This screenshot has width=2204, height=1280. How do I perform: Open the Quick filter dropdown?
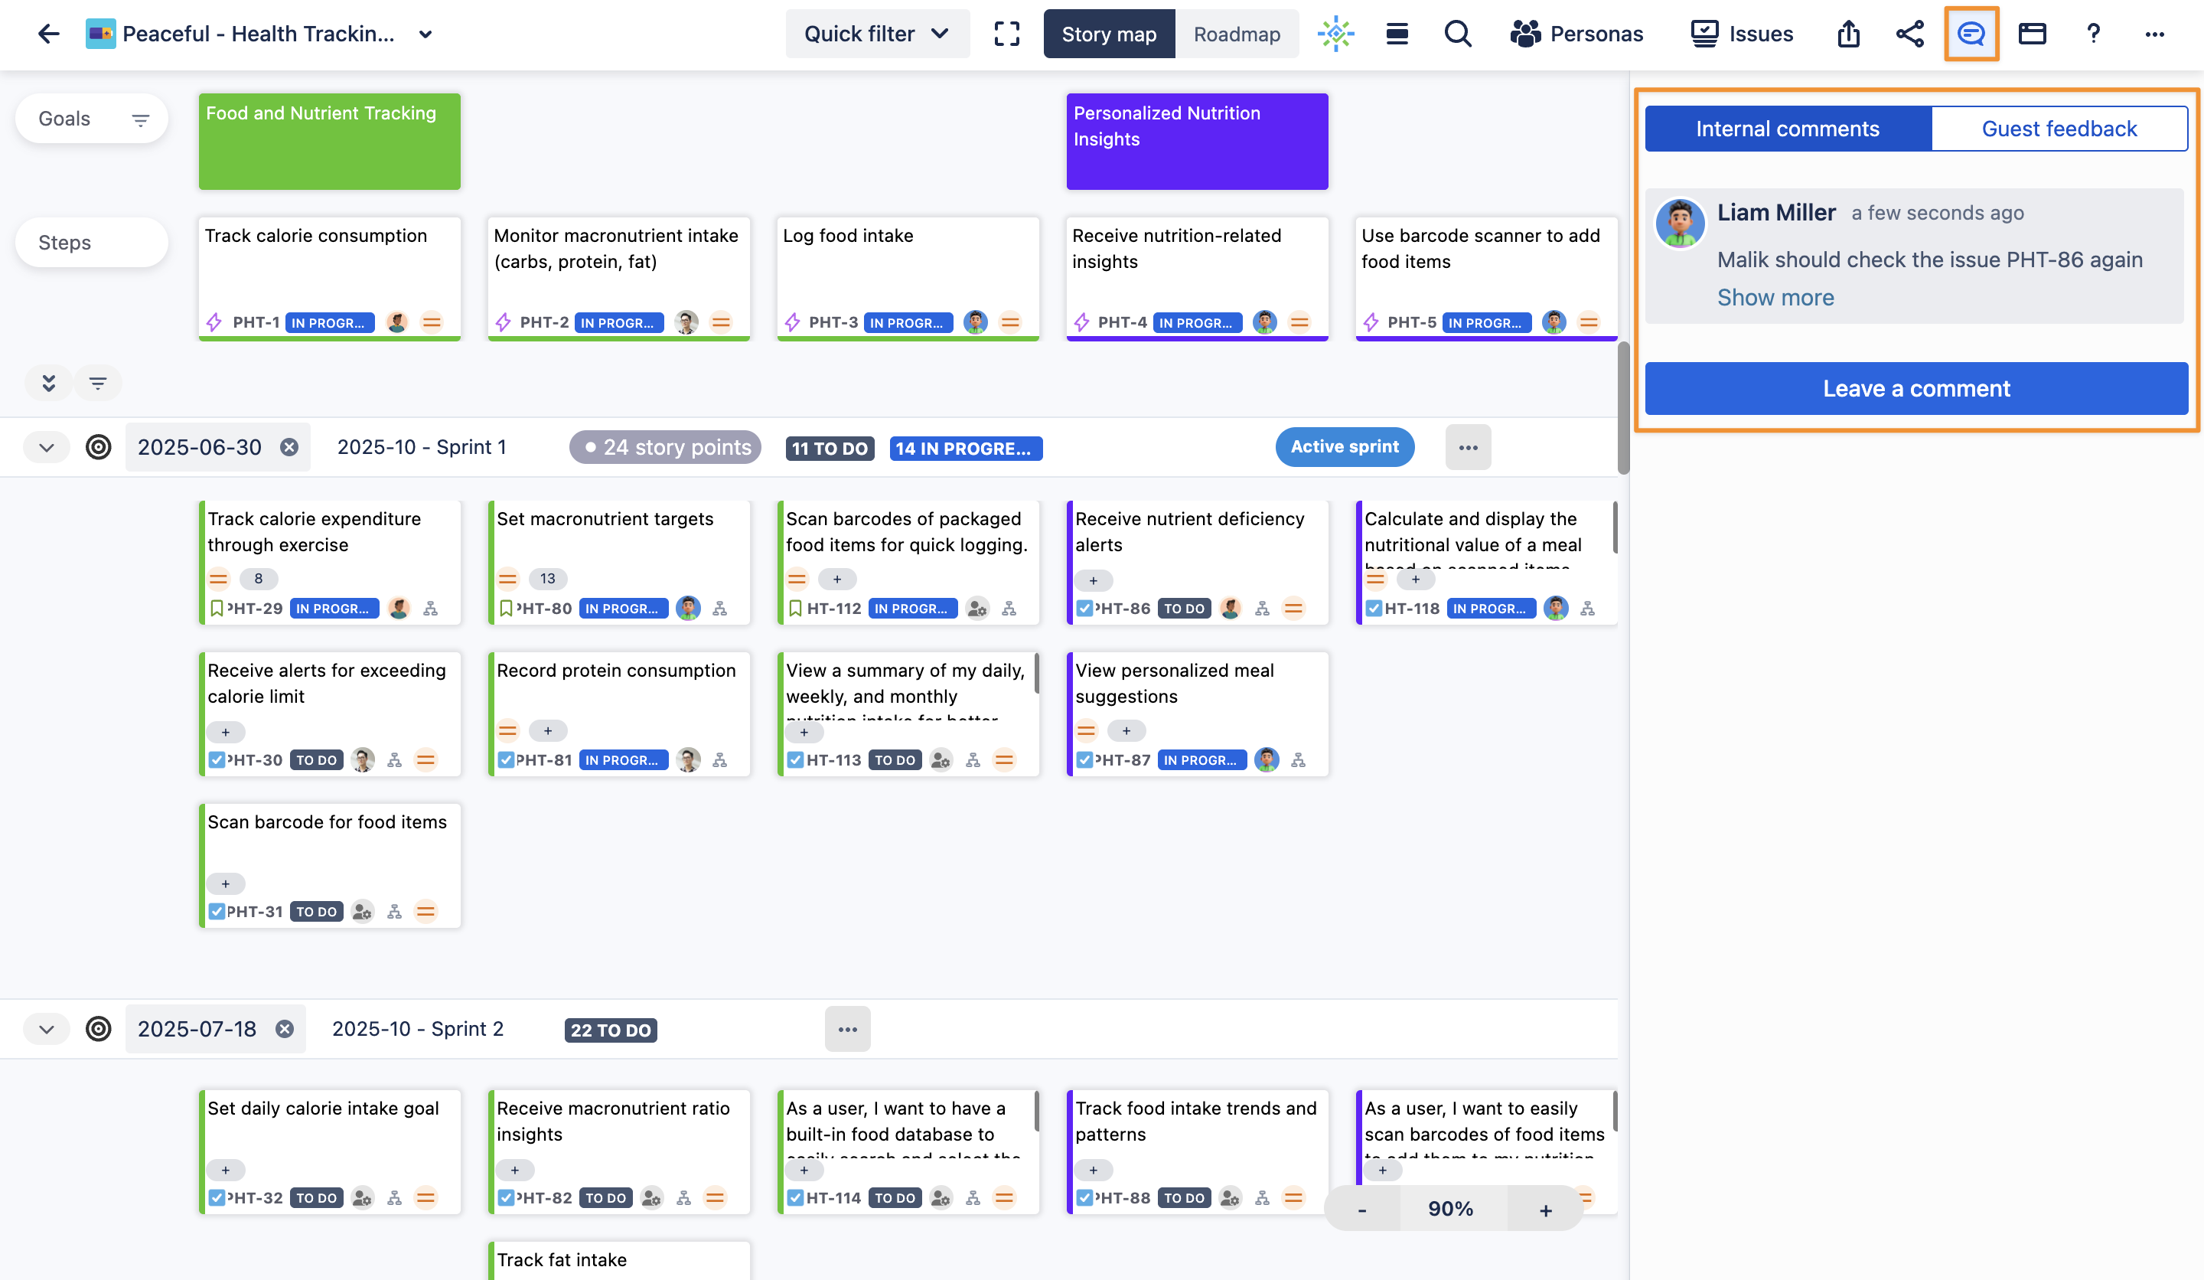click(876, 34)
